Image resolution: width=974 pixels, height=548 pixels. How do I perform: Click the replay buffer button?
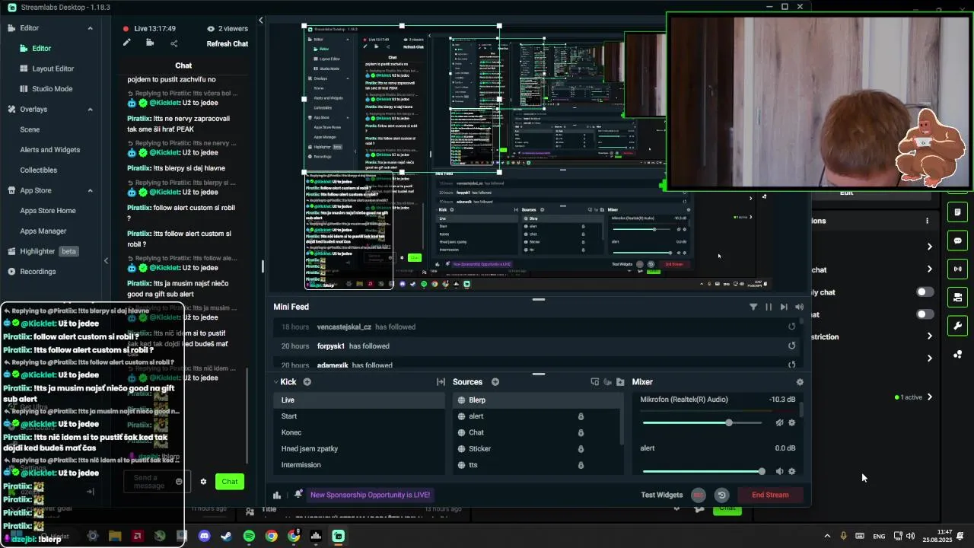pyautogui.click(x=721, y=495)
